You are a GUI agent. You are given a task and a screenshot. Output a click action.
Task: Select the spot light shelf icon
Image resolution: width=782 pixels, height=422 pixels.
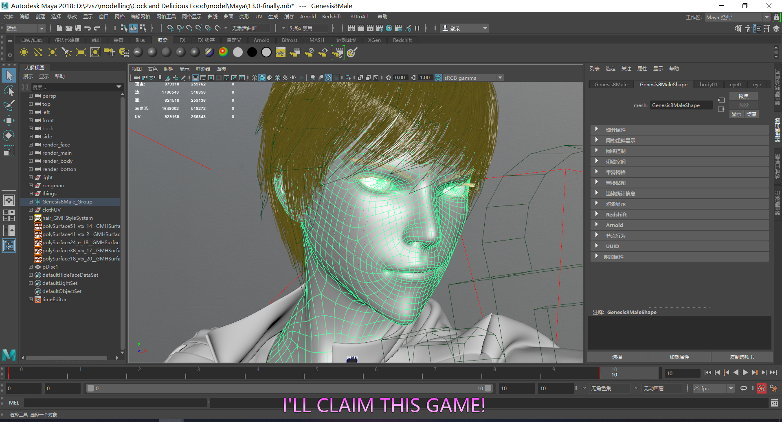(66, 52)
